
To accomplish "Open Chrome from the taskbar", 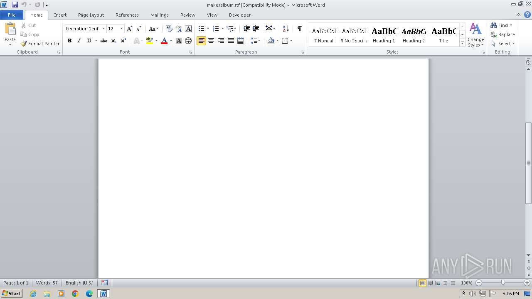I will (75, 294).
